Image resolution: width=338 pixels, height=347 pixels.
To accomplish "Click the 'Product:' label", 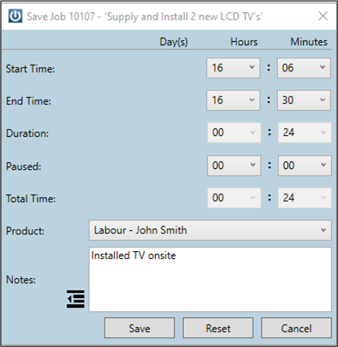I will [25, 231].
